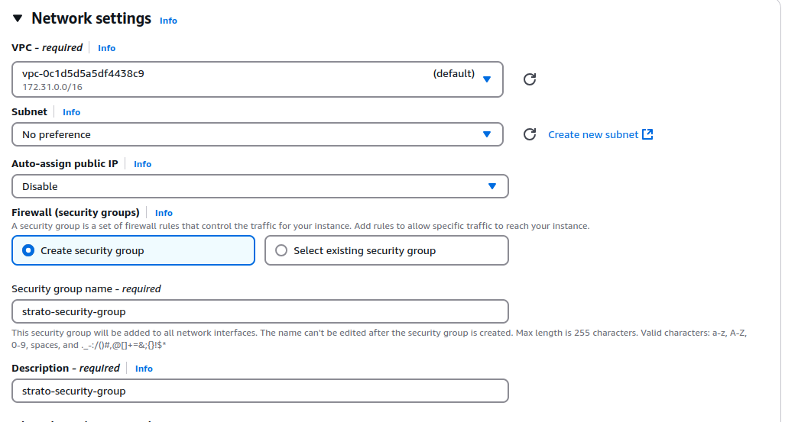Click dropdown arrow in Subnet selector
Viewport: 785px width, 422px height.
pyautogui.click(x=487, y=134)
